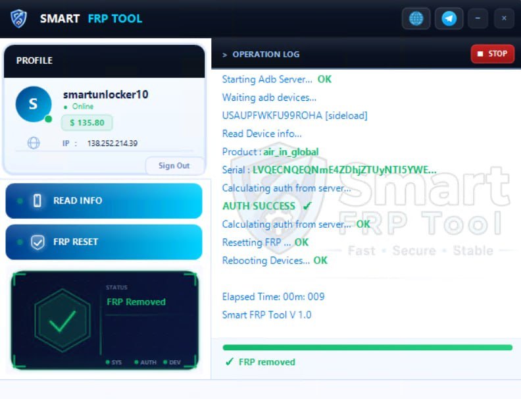Click the Rebooting Devices log line
Viewport: 521px width, 399px height.
tap(275, 260)
